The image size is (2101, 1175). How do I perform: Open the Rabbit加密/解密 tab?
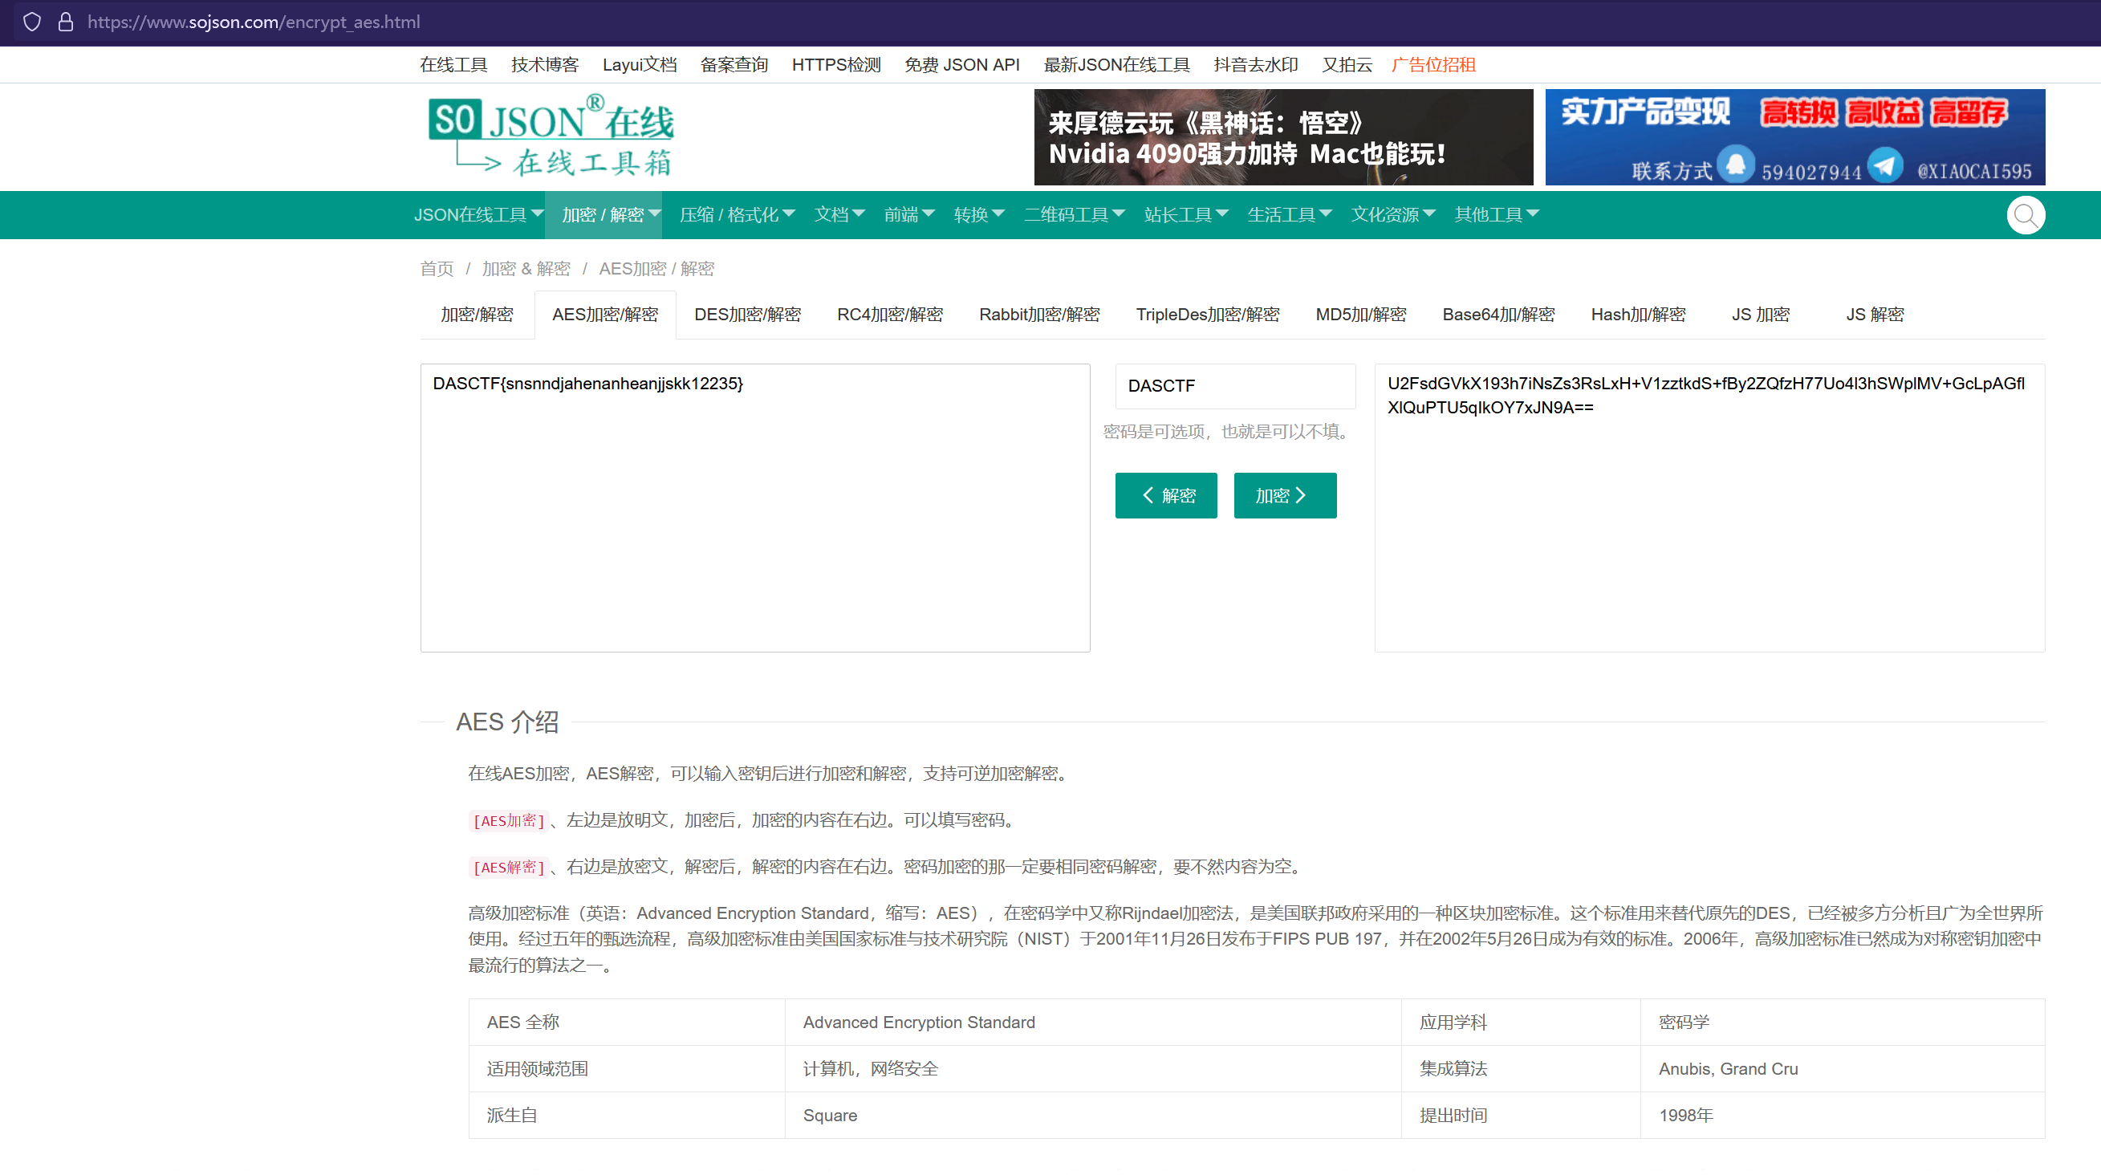pyautogui.click(x=1040, y=315)
